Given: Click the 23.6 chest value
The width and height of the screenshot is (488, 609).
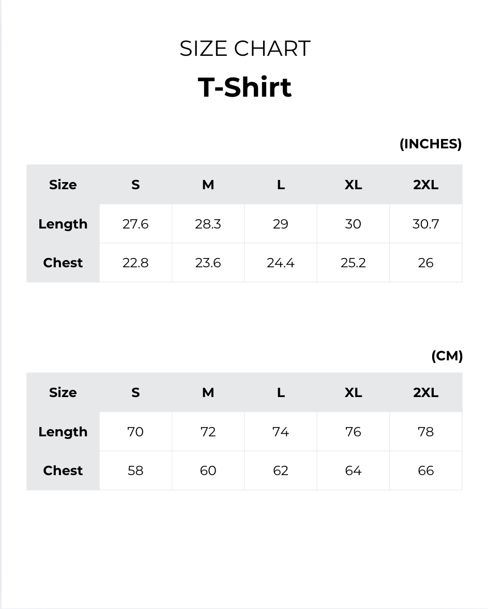Looking at the screenshot, I should click(208, 263).
